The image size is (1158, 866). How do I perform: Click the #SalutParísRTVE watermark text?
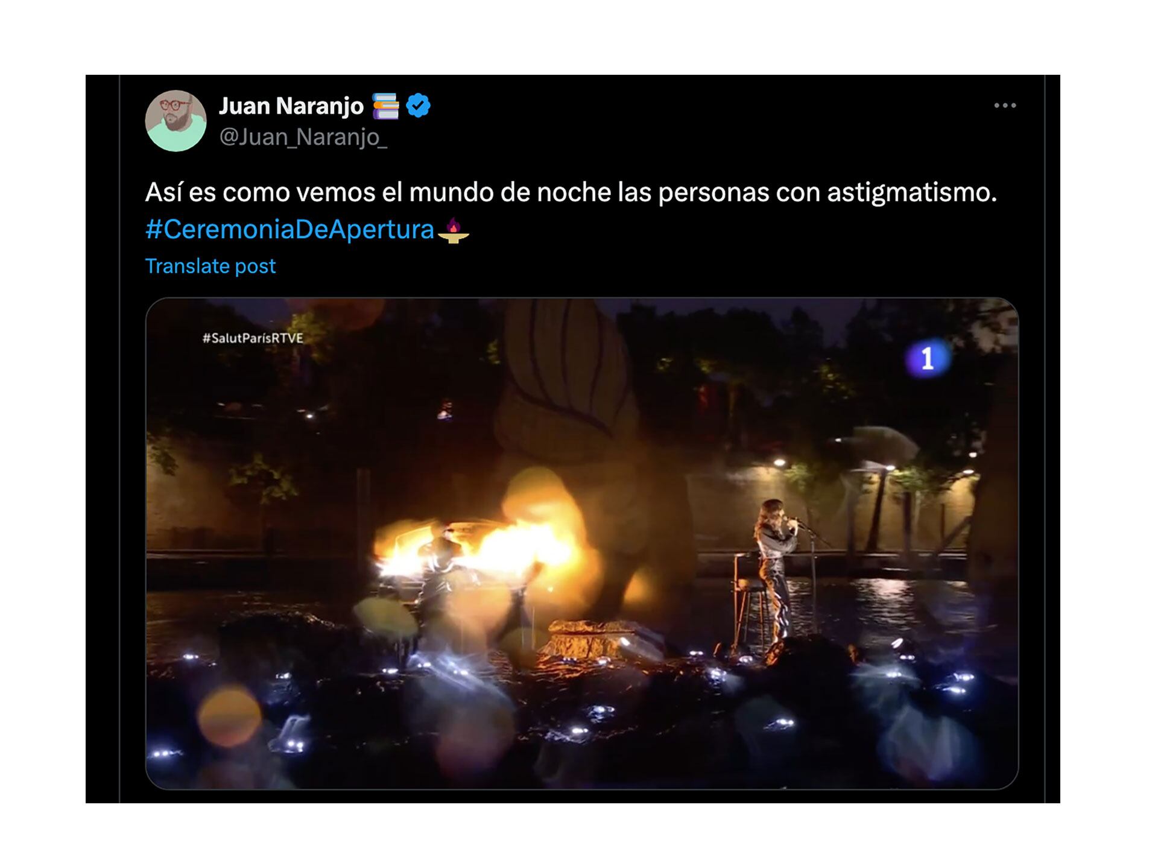pos(253,338)
